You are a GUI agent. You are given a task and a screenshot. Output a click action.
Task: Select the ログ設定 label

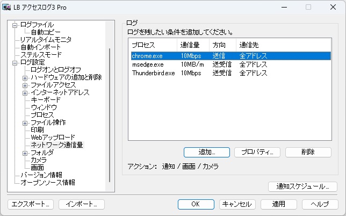(32, 62)
